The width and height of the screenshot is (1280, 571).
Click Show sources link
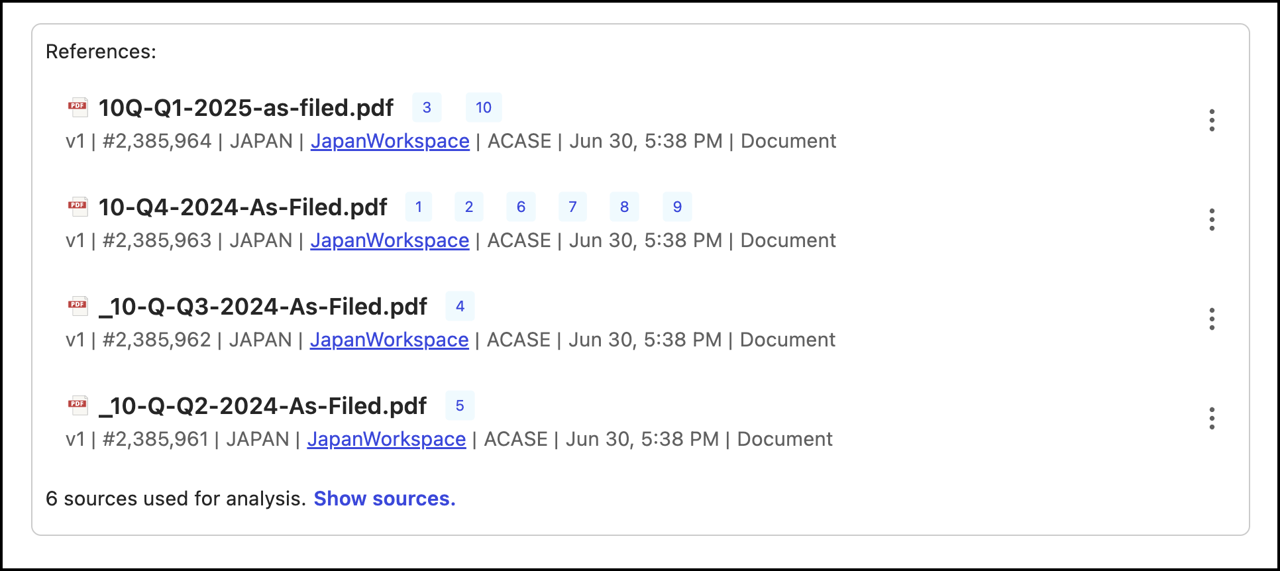[384, 498]
